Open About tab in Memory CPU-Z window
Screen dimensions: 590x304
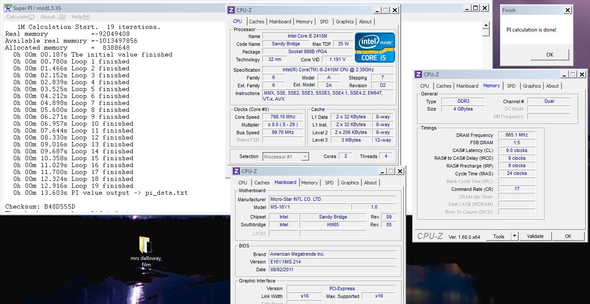click(552, 86)
